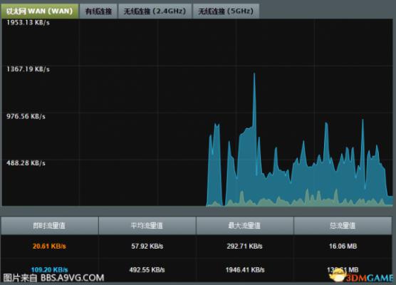Click the 492.55 KB/s average value
The image size is (396, 285).
click(x=147, y=270)
